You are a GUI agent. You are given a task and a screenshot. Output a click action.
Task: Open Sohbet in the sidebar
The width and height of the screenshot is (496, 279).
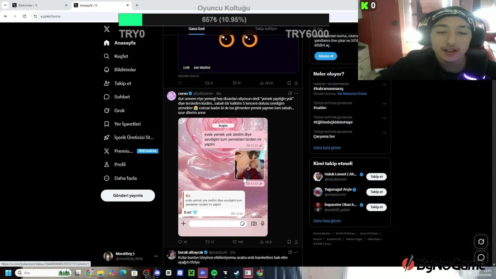click(117, 97)
